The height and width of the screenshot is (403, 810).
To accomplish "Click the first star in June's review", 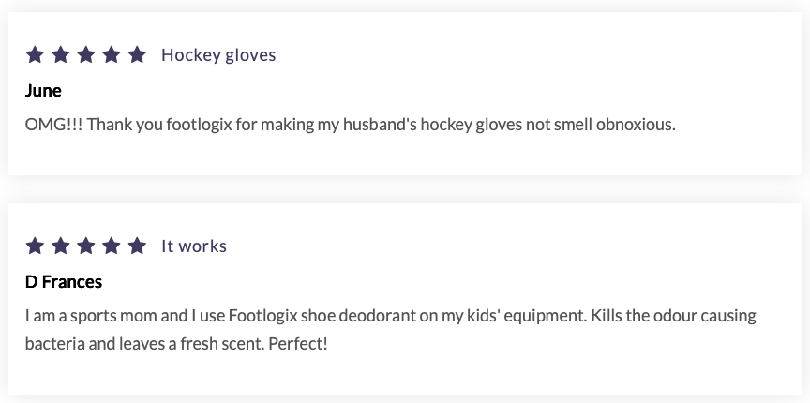I will point(36,54).
